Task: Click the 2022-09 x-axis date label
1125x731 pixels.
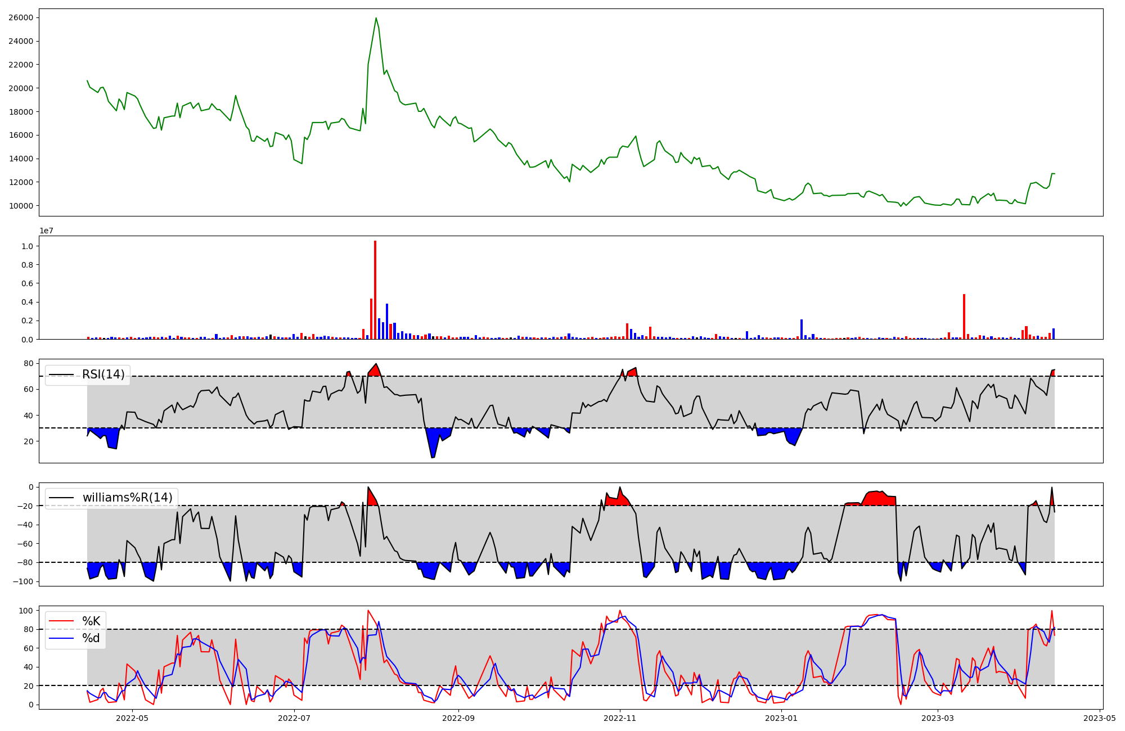Action: pos(458,718)
